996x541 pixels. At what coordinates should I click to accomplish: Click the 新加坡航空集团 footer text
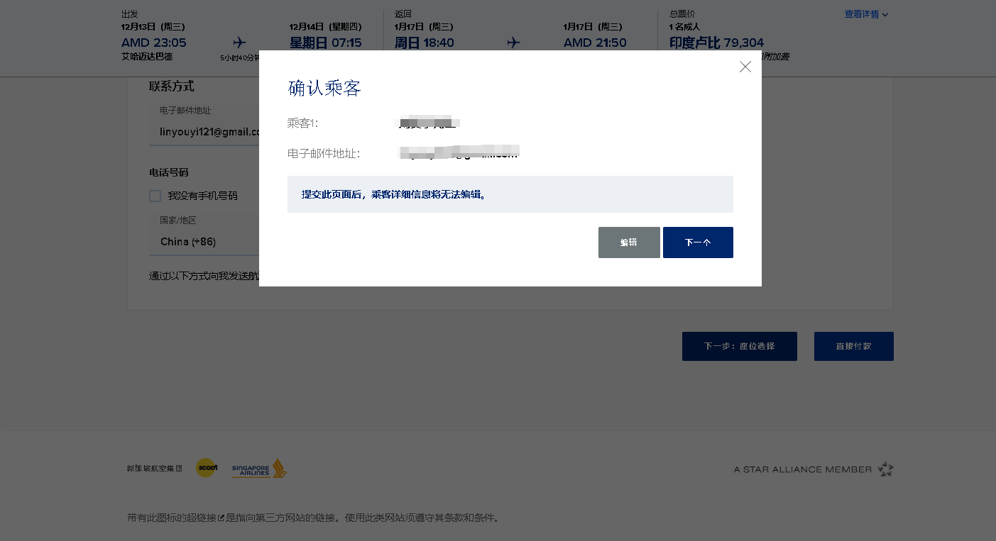tap(155, 469)
